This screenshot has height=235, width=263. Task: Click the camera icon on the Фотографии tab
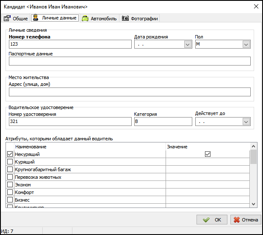click(125, 19)
